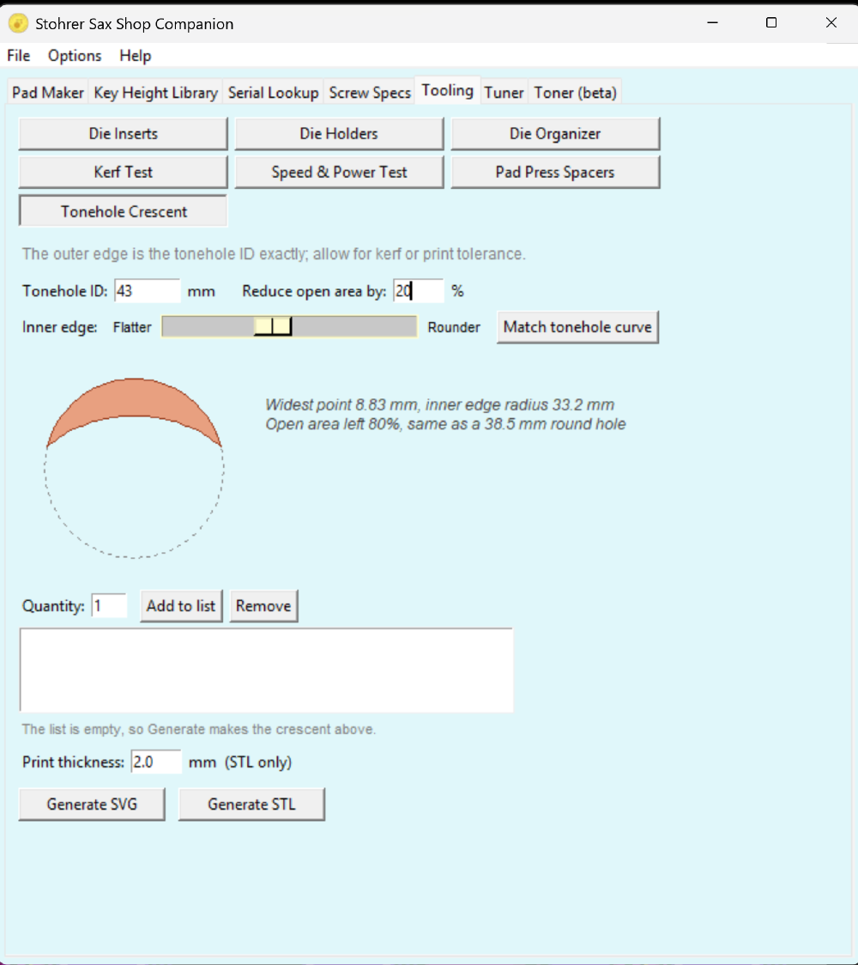Click the Remove button

[x=263, y=605]
